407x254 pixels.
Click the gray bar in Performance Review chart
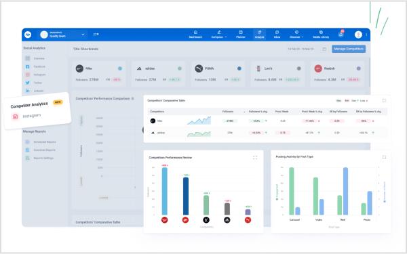pyautogui.click(x=227, y=209)
